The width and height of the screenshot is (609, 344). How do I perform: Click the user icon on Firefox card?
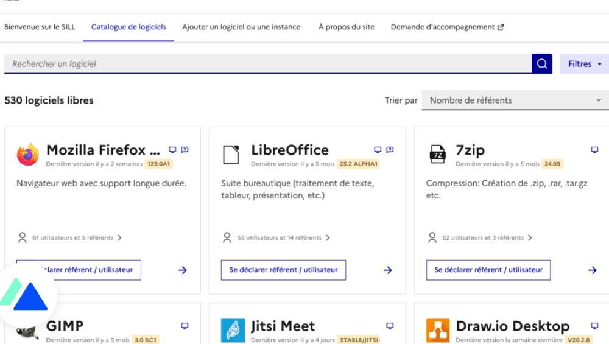coord(23,237)
